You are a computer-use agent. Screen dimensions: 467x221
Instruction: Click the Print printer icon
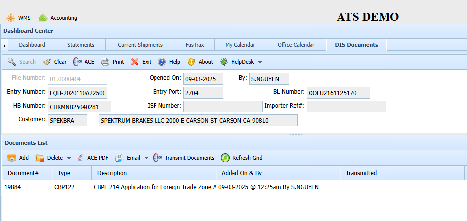pos(105,62)
